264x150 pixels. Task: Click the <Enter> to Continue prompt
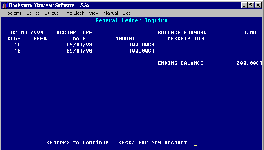78,142
